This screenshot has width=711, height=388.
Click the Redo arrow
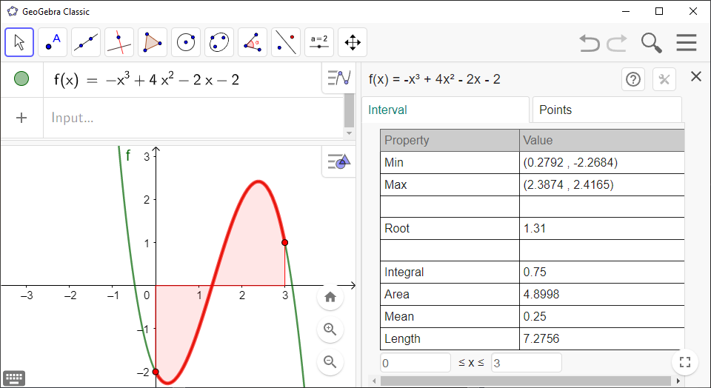click(617, 43)
